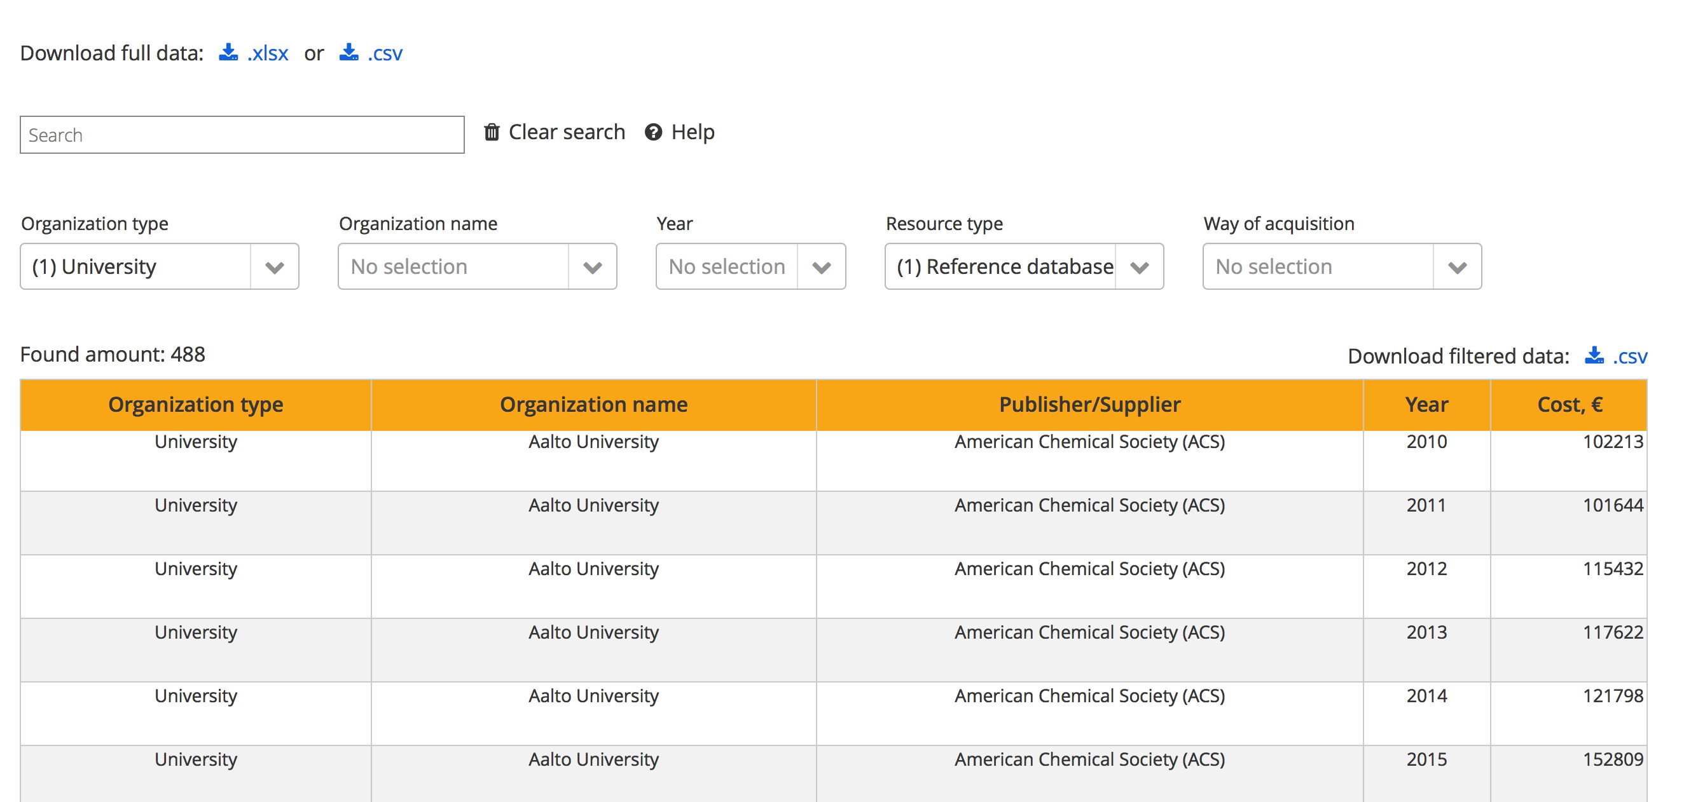Image resolution: width=1698 pixels, height=802 pixels.
Task: Sort by Organization type column header
Action: (x=196, y=404)
